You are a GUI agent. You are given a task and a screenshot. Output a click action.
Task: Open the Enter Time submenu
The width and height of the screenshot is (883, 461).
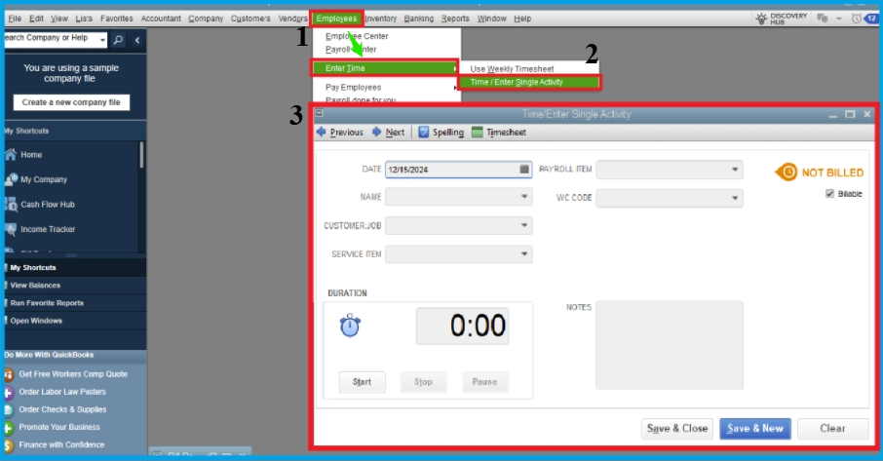coord(385,68)
